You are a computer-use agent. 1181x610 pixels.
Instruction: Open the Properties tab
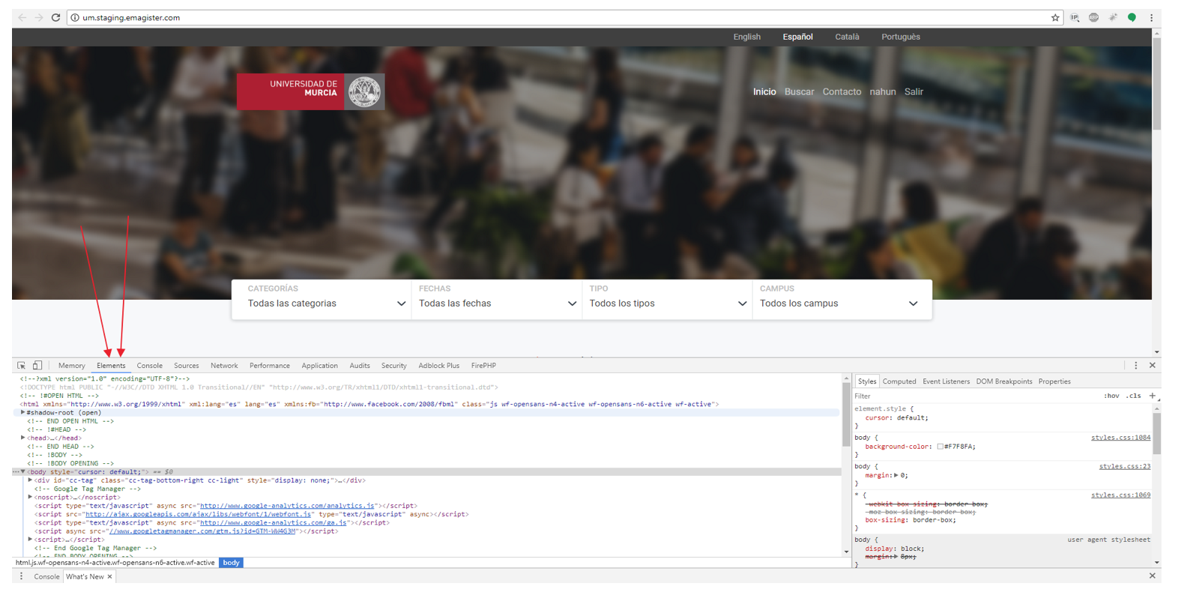click(x=1054, y=381)
